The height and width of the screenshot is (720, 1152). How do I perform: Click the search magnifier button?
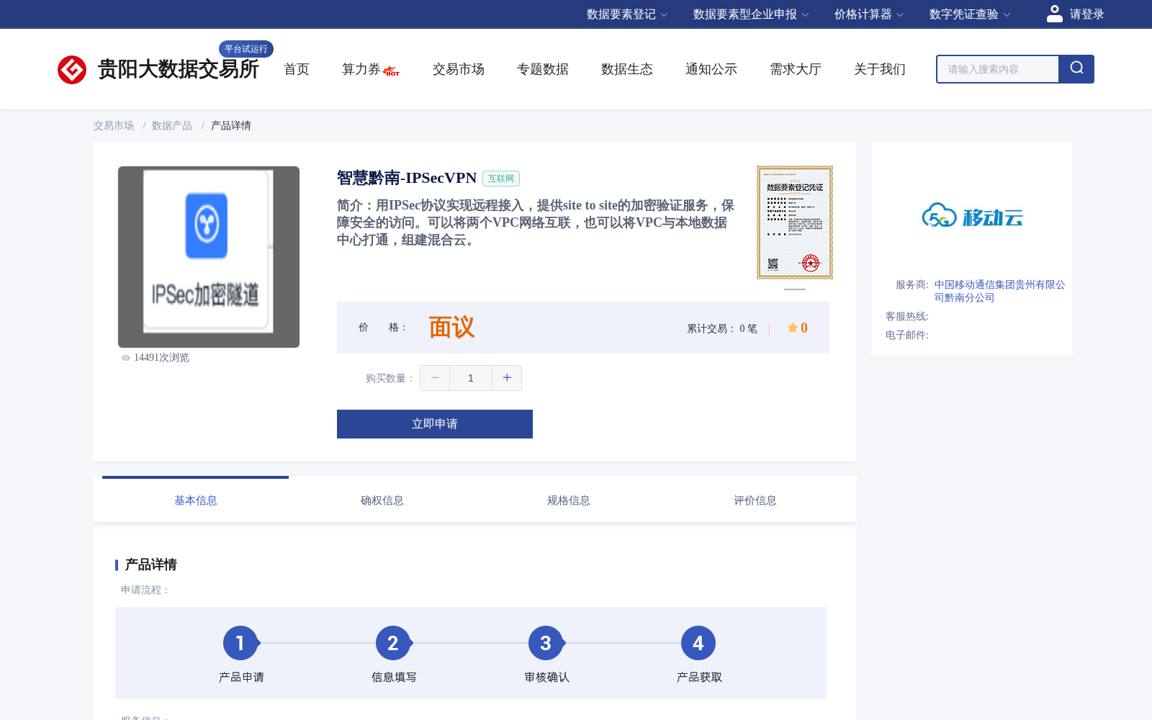coord(1076,69)
